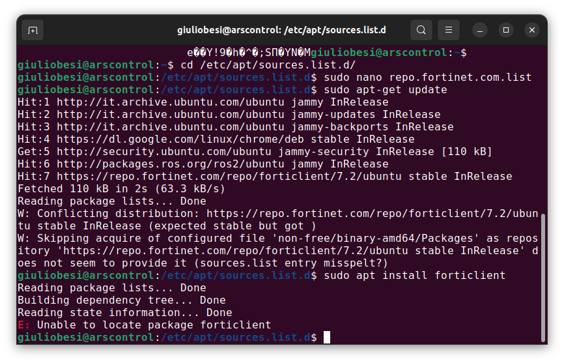This screenshot has height=363, width=564.
Task: Click 'Reading state information... Done' line
Action: (125, 313)
